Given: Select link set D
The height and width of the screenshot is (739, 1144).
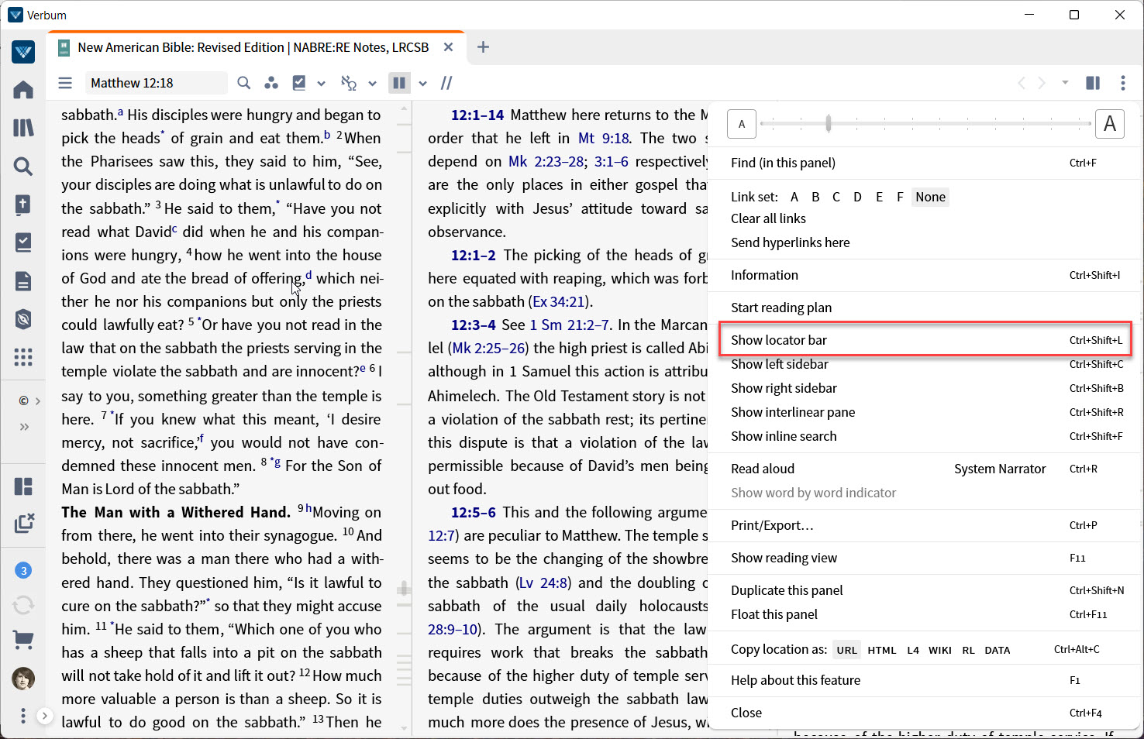Looking at the screenshot, I should coord(857,197).
